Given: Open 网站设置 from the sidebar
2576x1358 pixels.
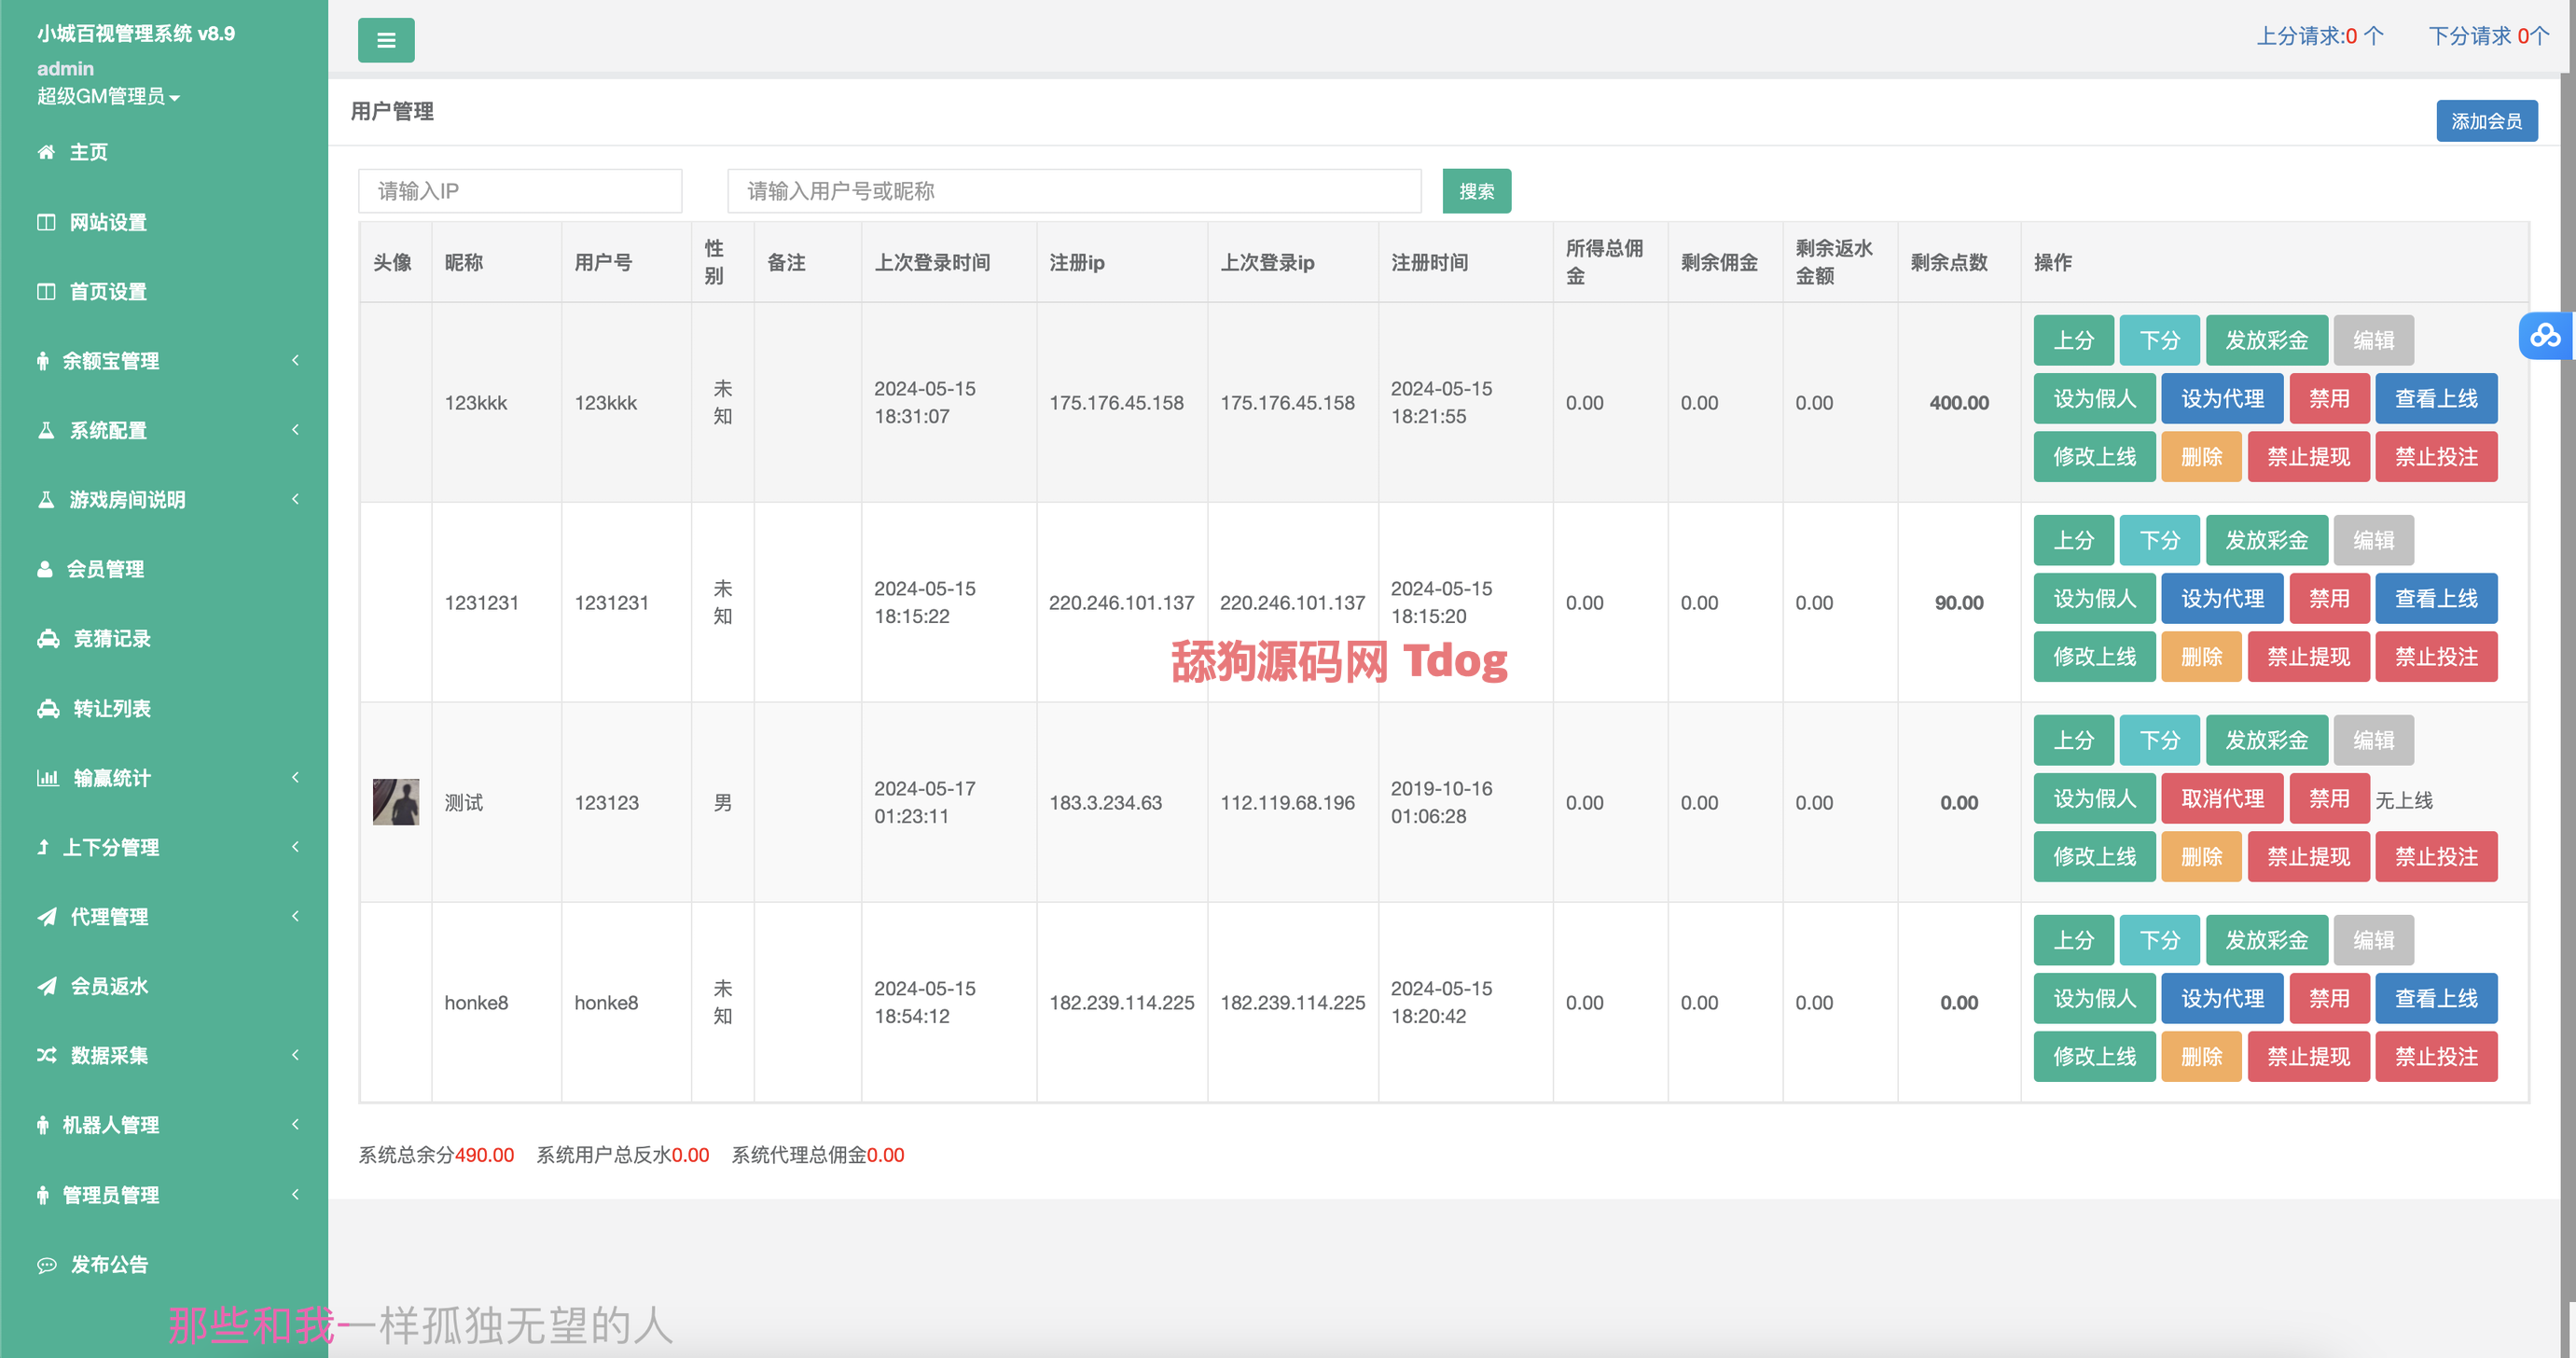Looking at the screenshot, I should coord(108,222).
